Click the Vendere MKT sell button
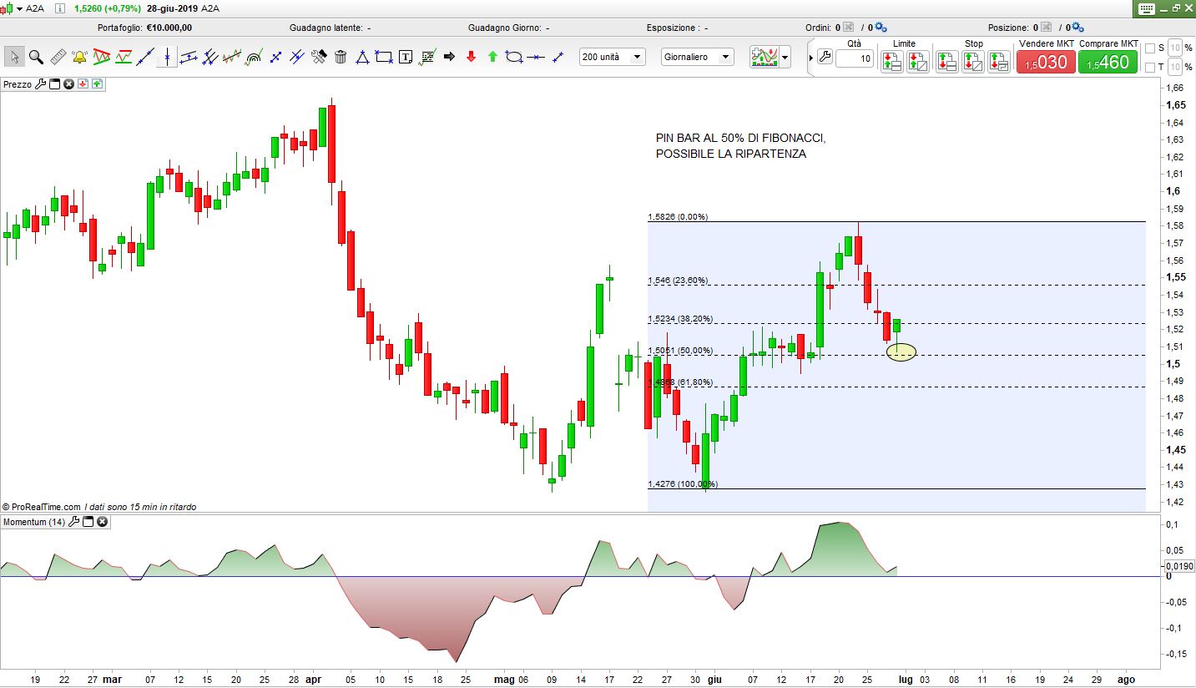The width and height of the screenshot is (1196, 688). click(x=1045, y=62)
